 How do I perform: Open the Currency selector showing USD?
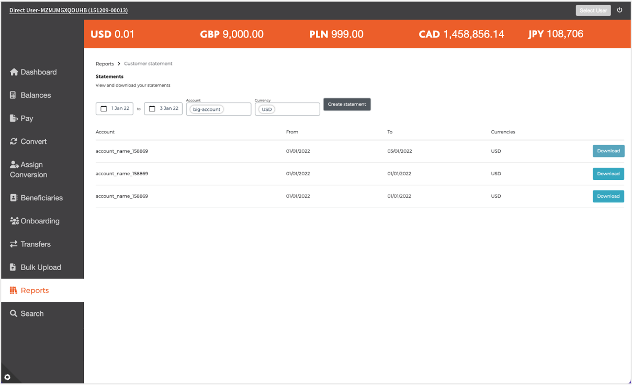(287, 109)
